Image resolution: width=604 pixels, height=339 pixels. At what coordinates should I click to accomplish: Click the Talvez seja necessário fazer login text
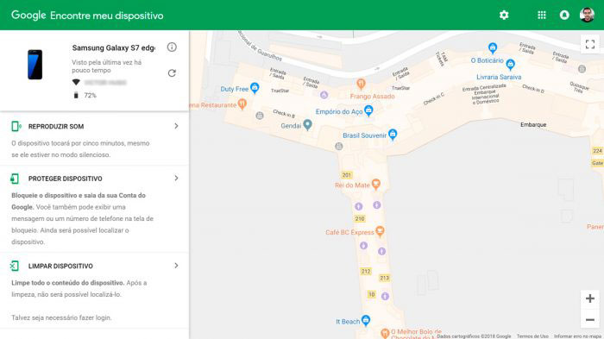click(61, 317)
